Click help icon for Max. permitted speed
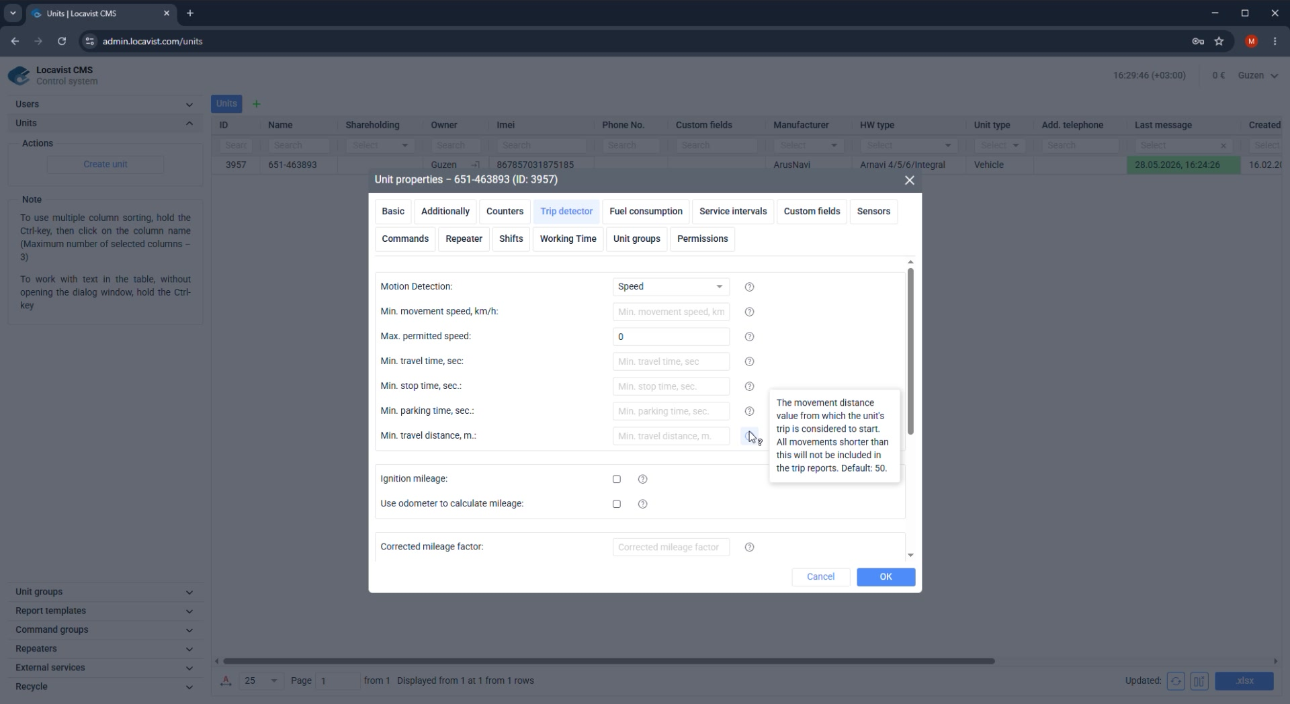Image resolution: width=1290 pixels, height=704 pixels. click(x=749, y=337)
